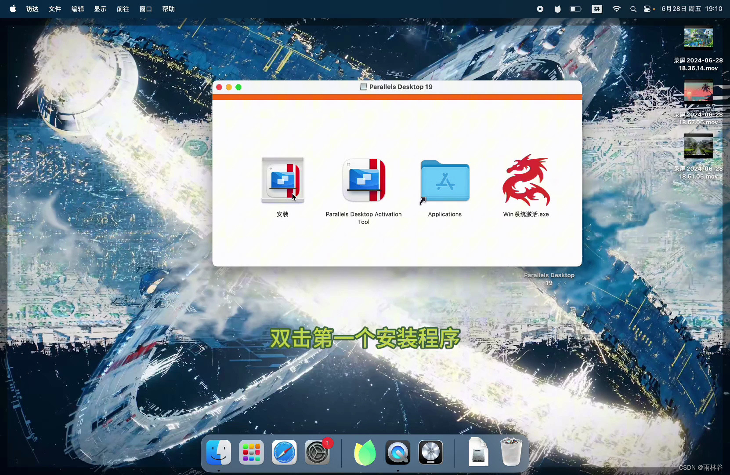
Task: Click the 安装 file name label
Action: click(282, 214)
